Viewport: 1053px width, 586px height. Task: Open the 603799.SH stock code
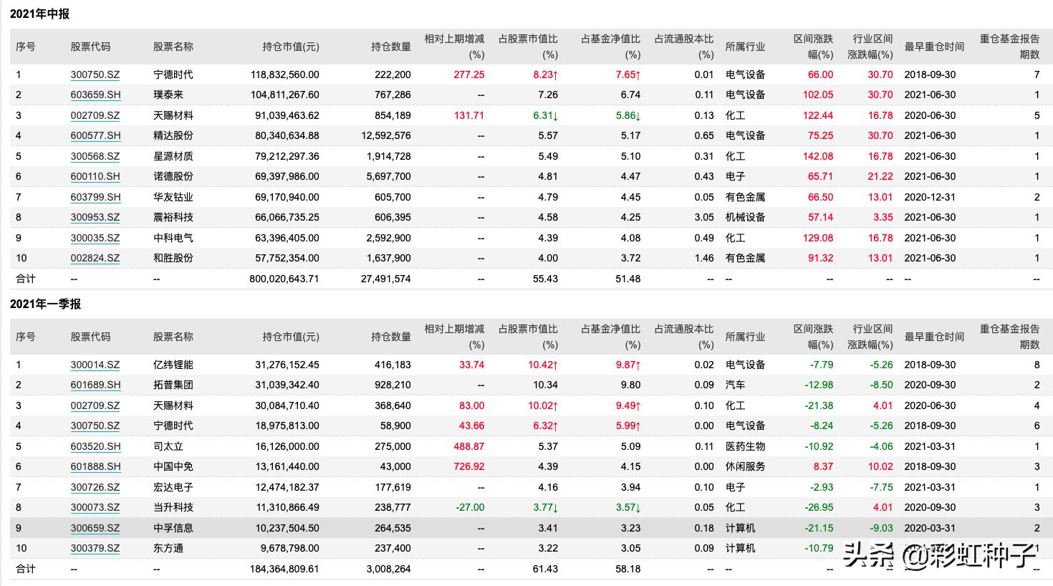click(95, 197)
